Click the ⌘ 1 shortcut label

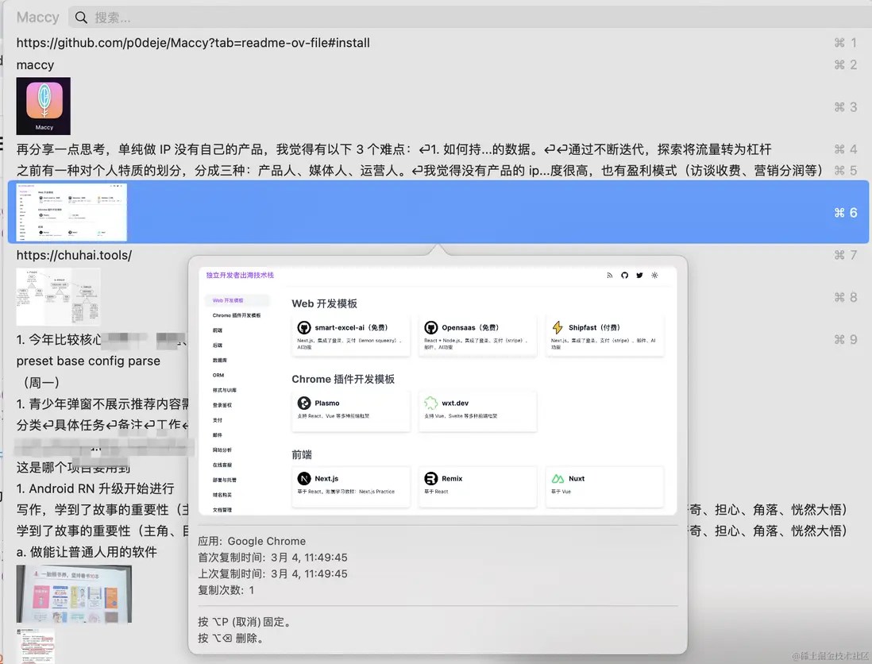pos(845,43)
